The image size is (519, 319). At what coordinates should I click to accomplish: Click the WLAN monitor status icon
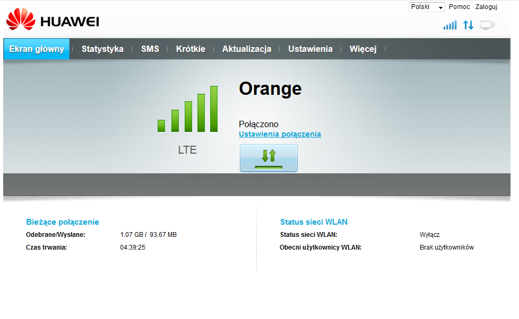coord(487,25)
